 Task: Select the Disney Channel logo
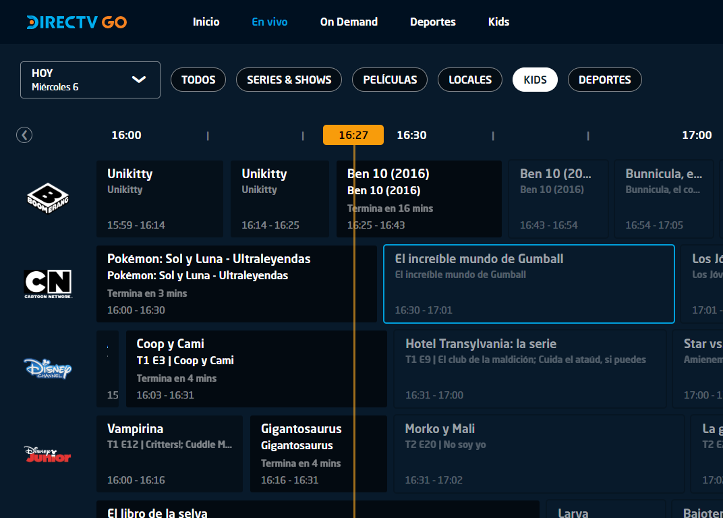coord(48,368)
